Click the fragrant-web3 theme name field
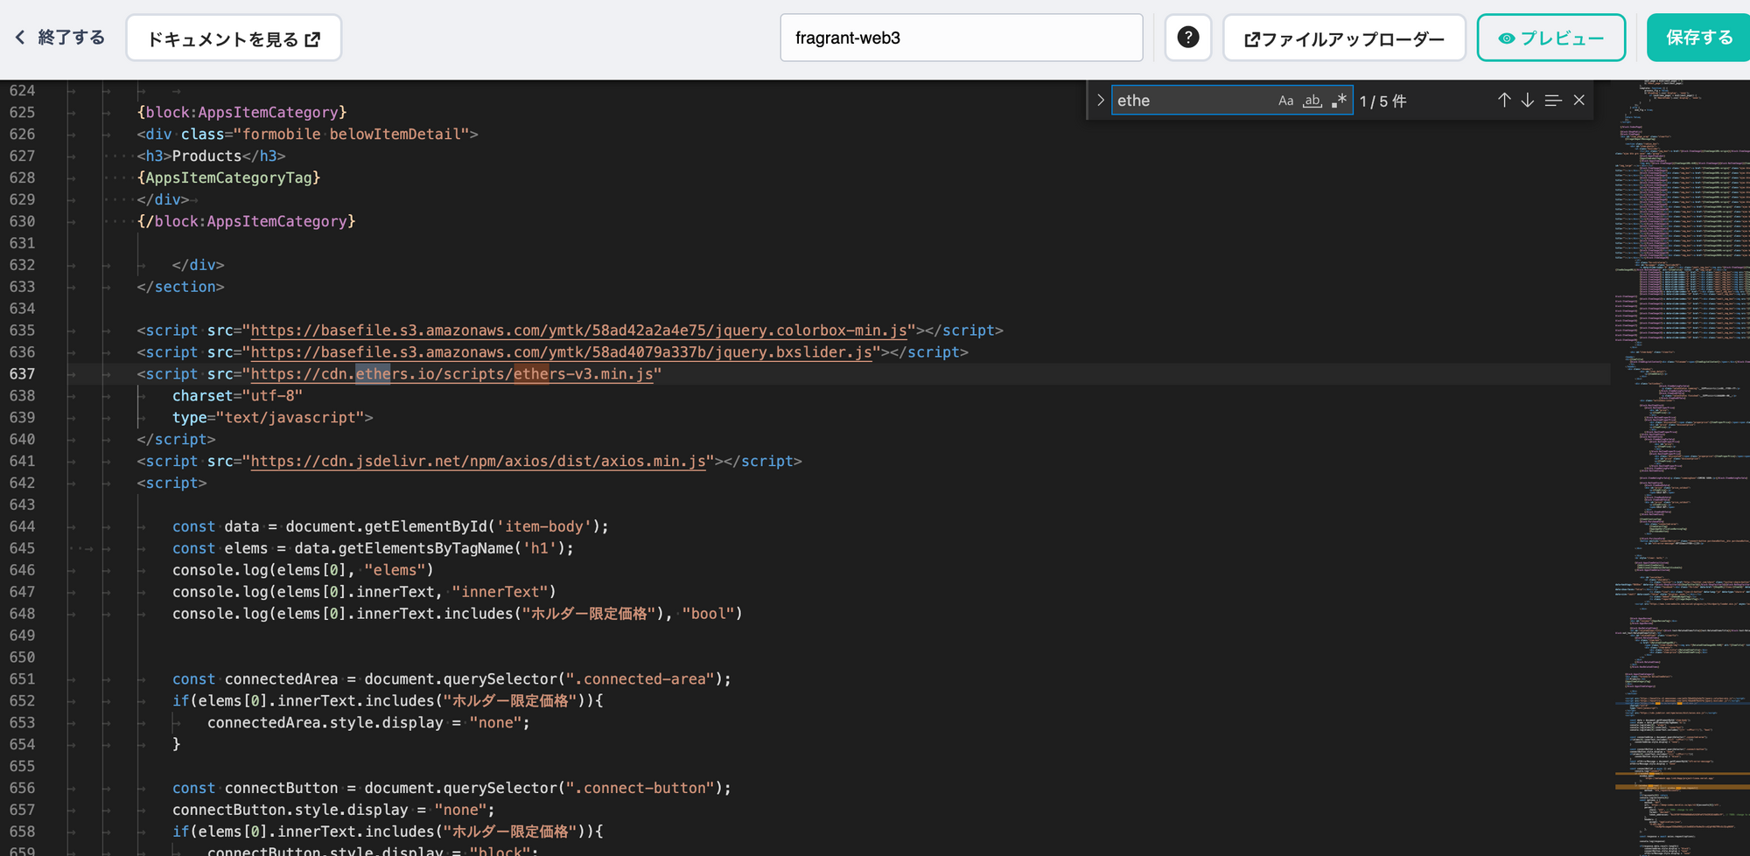This screenshot has height=856, width=1750. [961, 38]
